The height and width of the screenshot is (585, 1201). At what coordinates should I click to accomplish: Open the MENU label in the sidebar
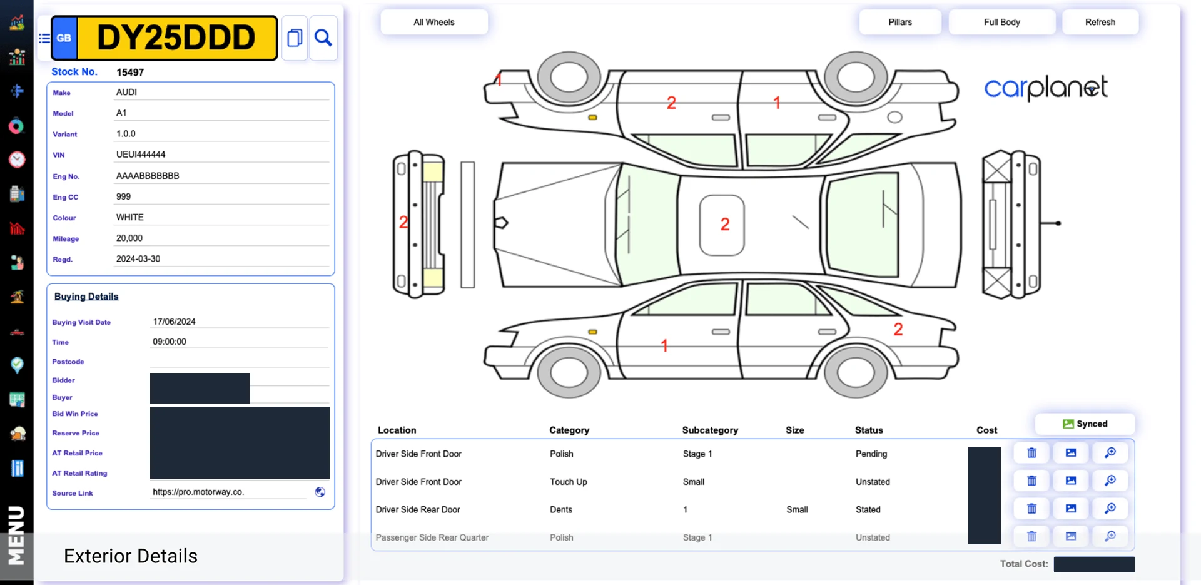pyautogui.click(x=16, y=535)
